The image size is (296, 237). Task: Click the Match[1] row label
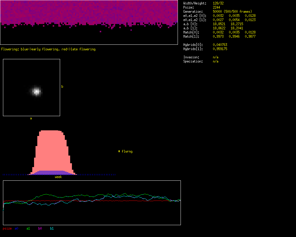tap(191, 36)
